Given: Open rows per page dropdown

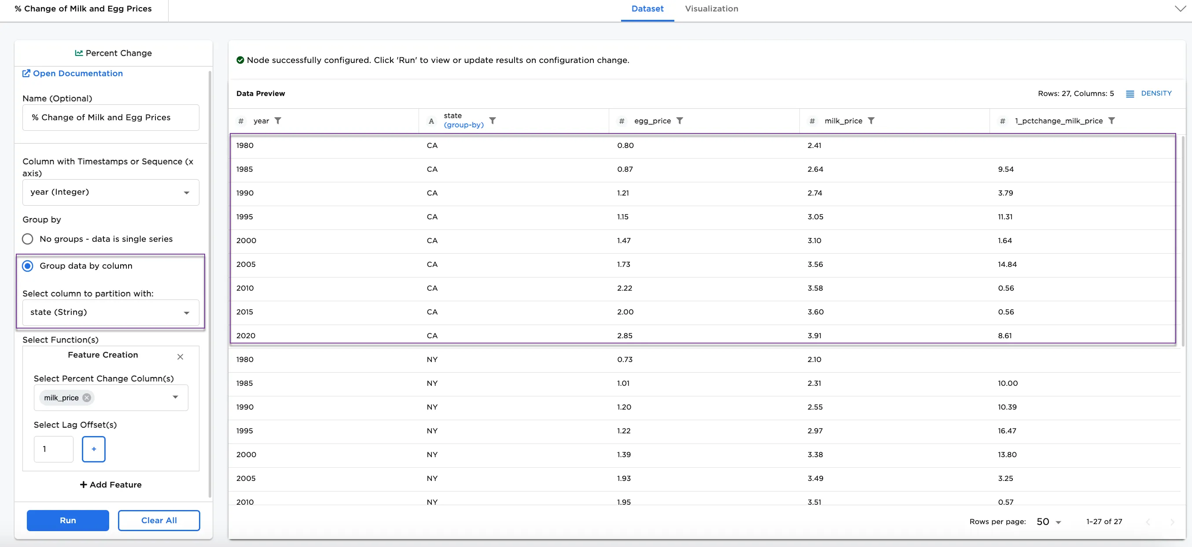Looking at the screenshot, I should (x=1049, y=522).
